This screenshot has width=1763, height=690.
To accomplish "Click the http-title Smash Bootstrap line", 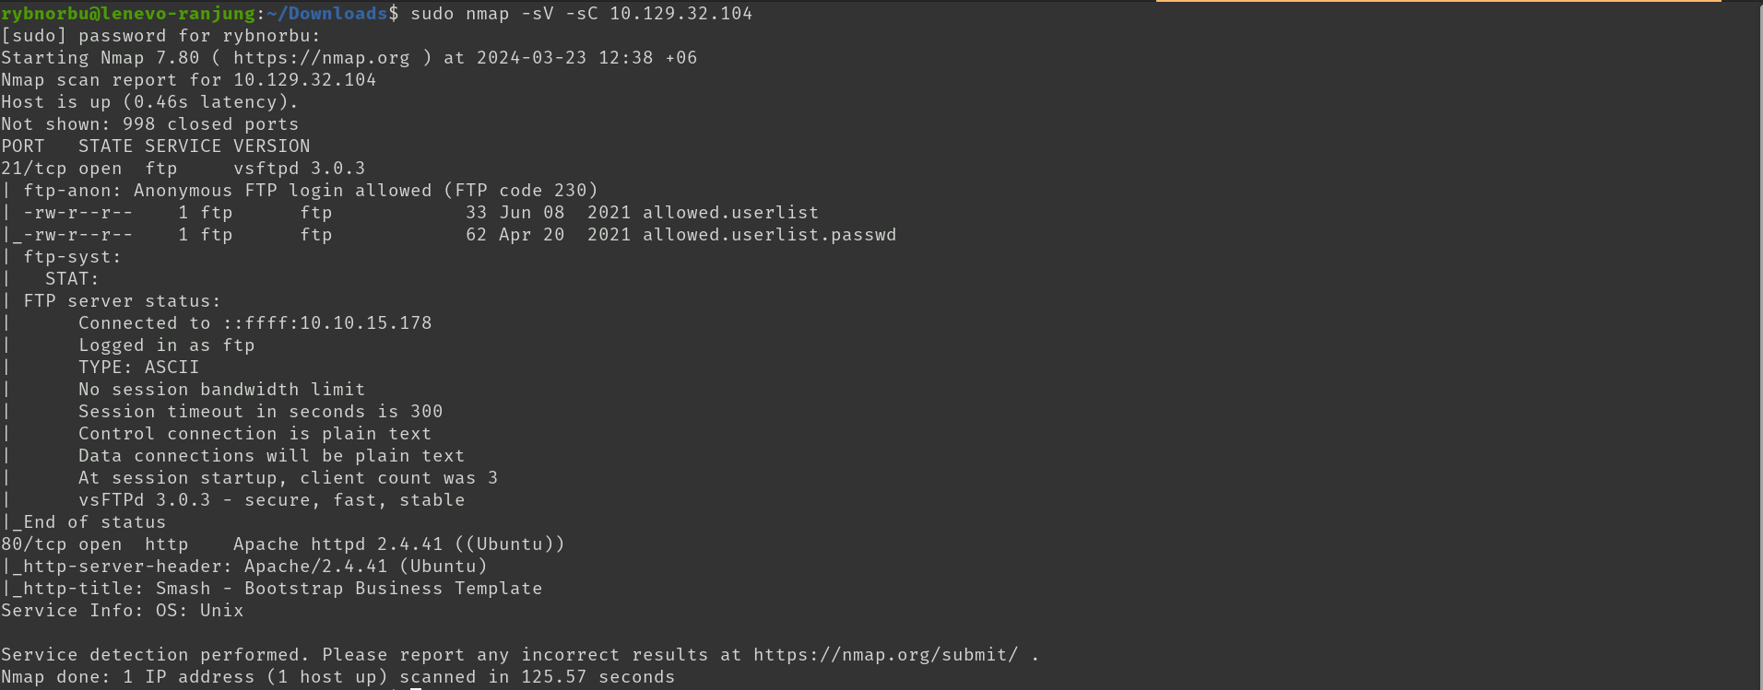I will click(271, 589).
